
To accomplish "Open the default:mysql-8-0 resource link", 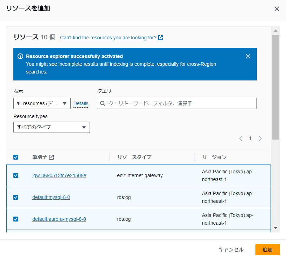I will pos(51,197).
